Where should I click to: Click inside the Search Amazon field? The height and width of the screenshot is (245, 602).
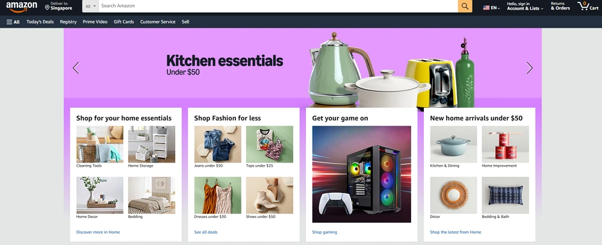tap(278, 6)
